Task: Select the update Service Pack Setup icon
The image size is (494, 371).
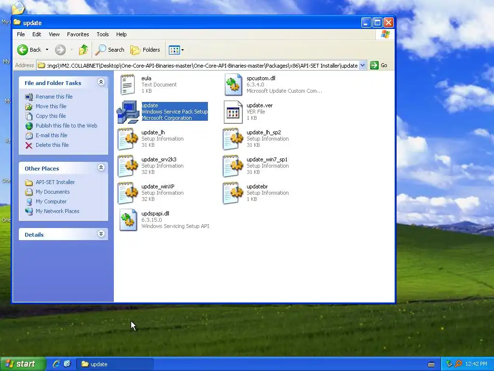Action: pos(127,112)
